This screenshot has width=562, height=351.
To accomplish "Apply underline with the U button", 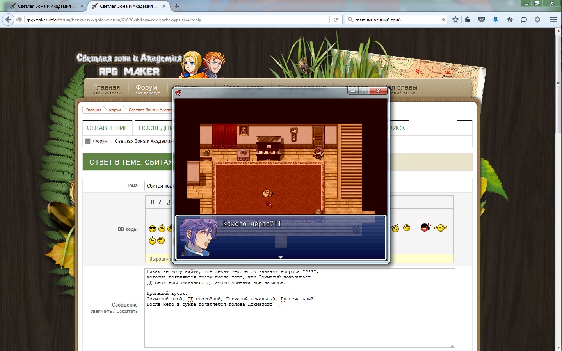I will point(168,202).
